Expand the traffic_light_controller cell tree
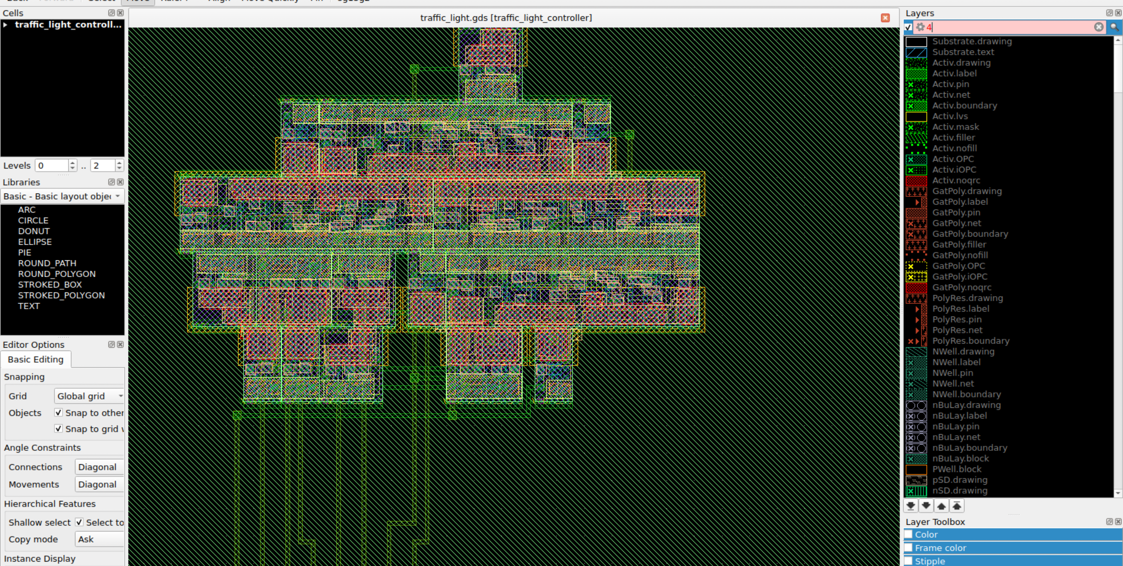This screenshot has height=566, width=1123. [x=6, y=25]
